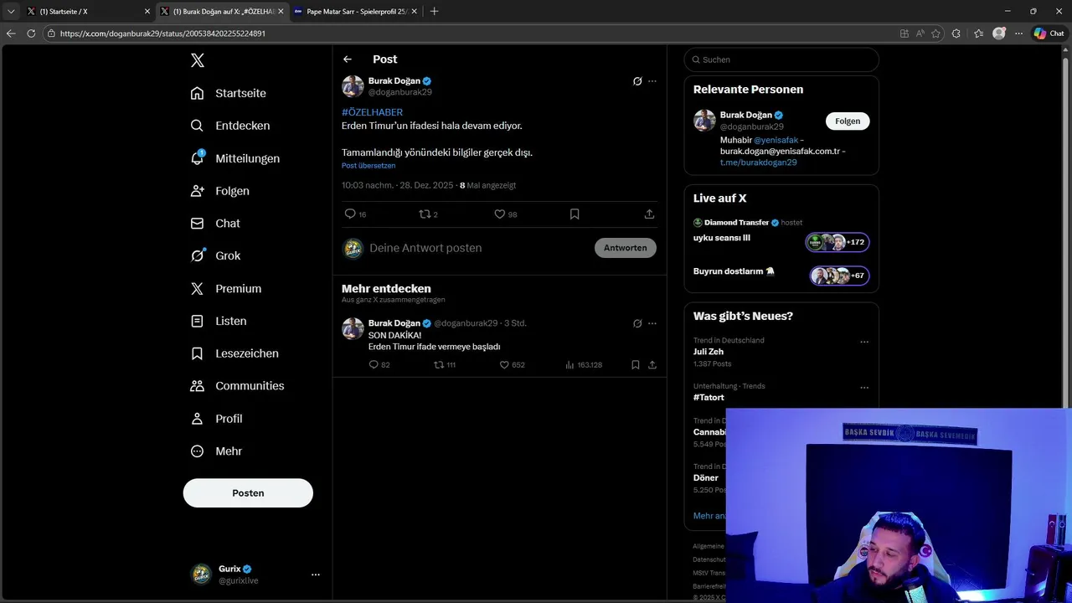Open @yenisafak mention link
This screenshot has height=603, width=1072.
pos(776,140)
